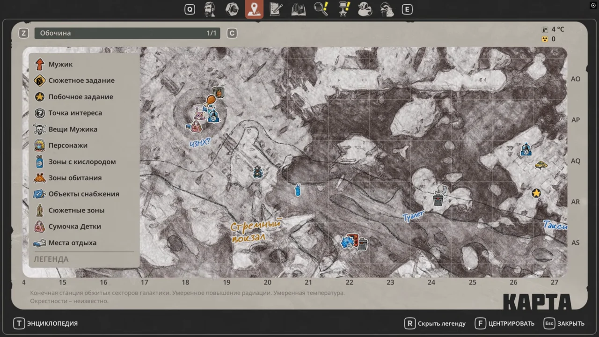Select the blue gear marker near Стремный вокзал
This screenshot has height=337, width=599.
pos(347,242)
